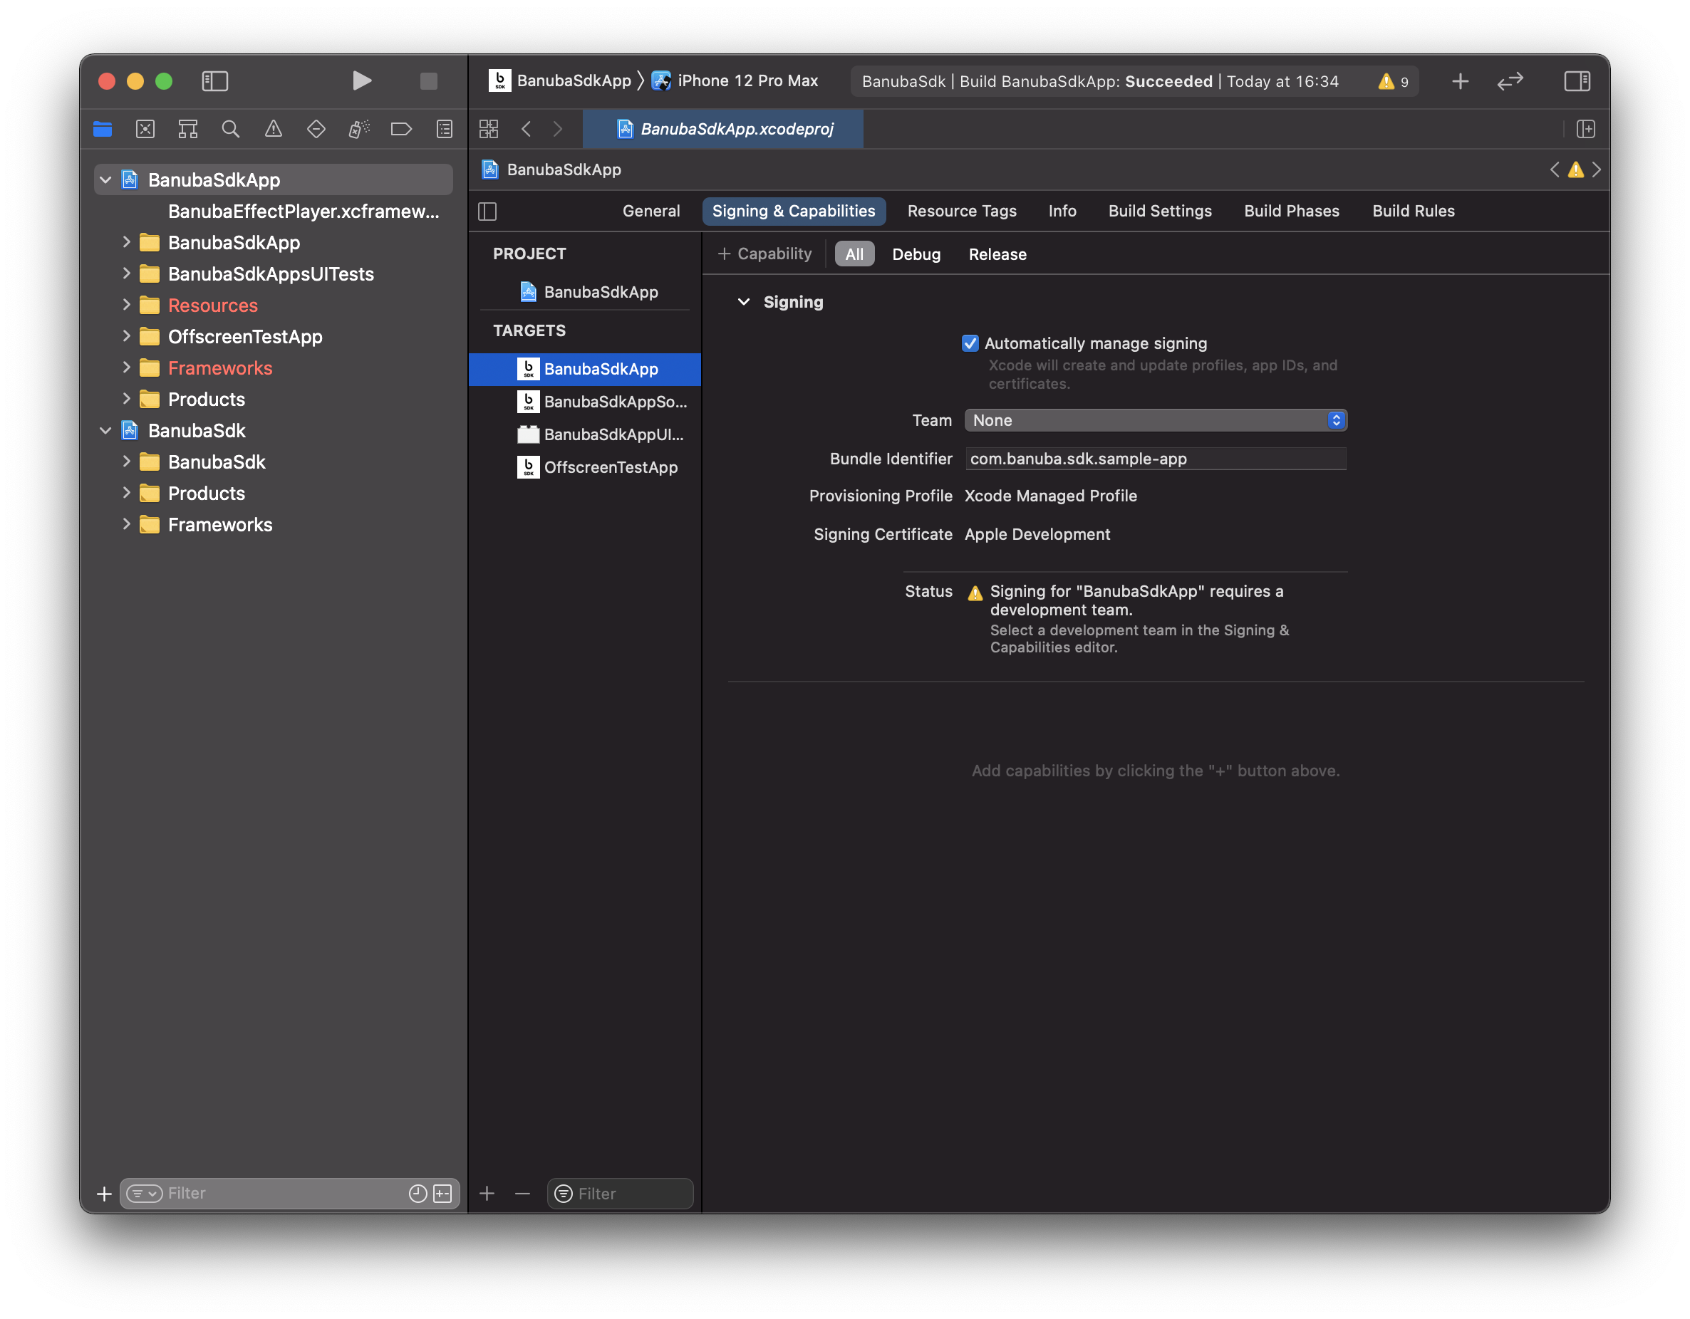The width and height of the screenshot is (1690, 1319).
Task: Select BanubaSdkApp under PROJECT
Action: click(585, 292)
